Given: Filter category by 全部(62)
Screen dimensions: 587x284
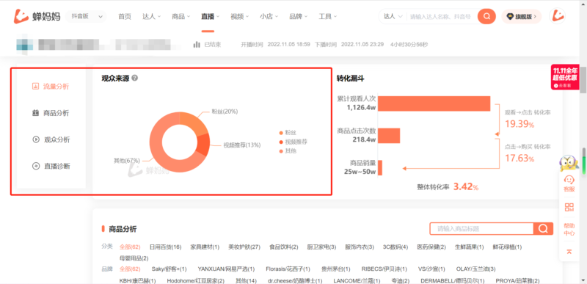Looking at the screenshot, I should pyautogui.click(x=130, y=247).
